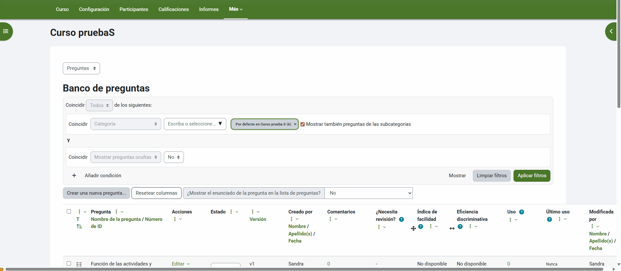Select the checkbox for the first question row
Viewport: 621px width, 271px height.
click(x=69, y=264)
